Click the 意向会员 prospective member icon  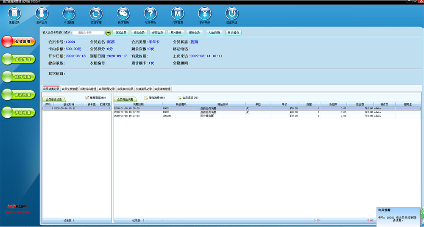(42, 14)
